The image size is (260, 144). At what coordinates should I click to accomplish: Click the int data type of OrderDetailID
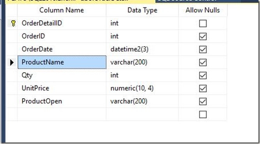pyautogui.click(x=142, y=23)
